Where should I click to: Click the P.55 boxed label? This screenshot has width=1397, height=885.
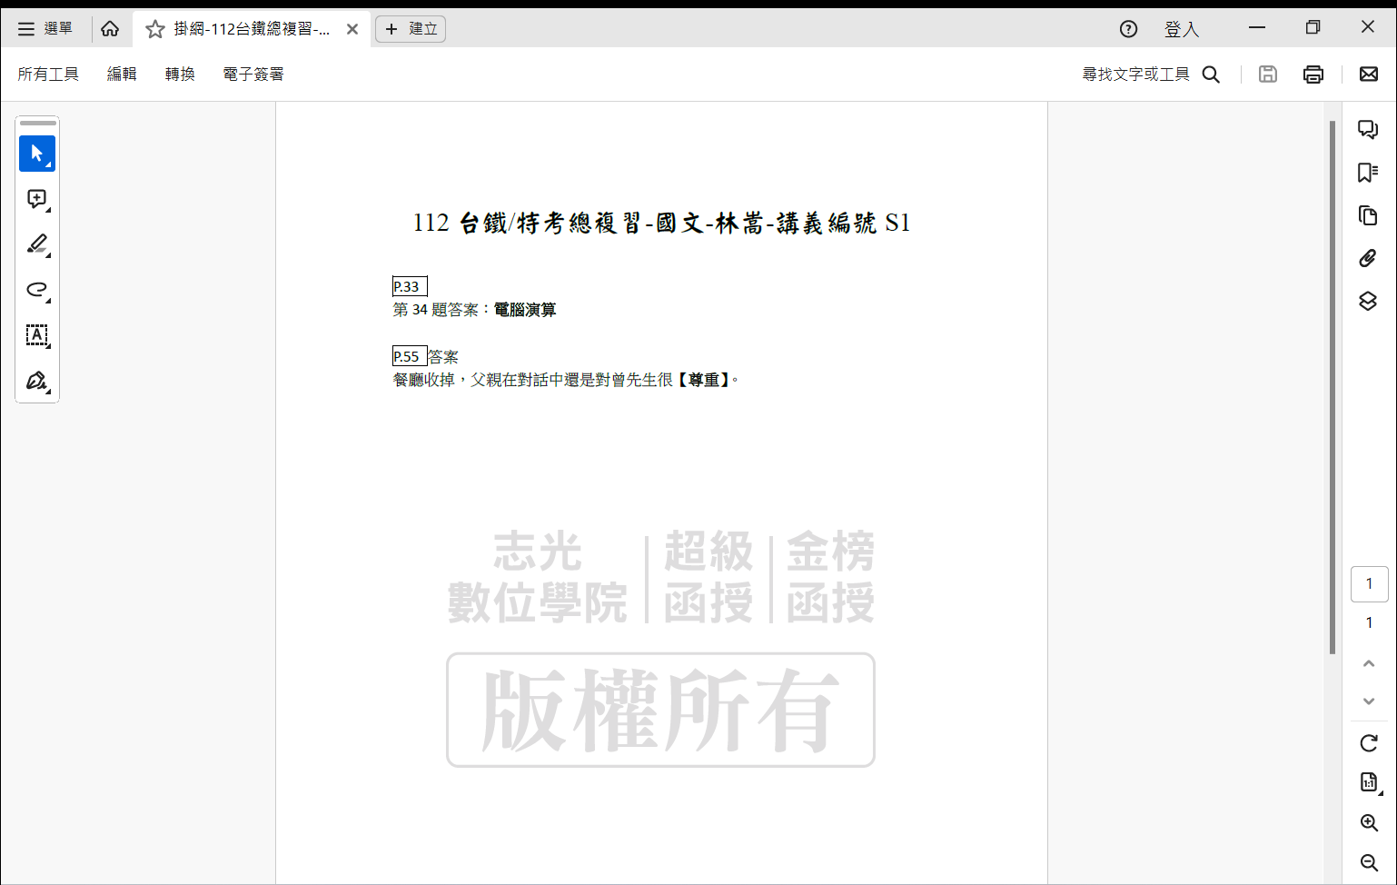(410, 356)
